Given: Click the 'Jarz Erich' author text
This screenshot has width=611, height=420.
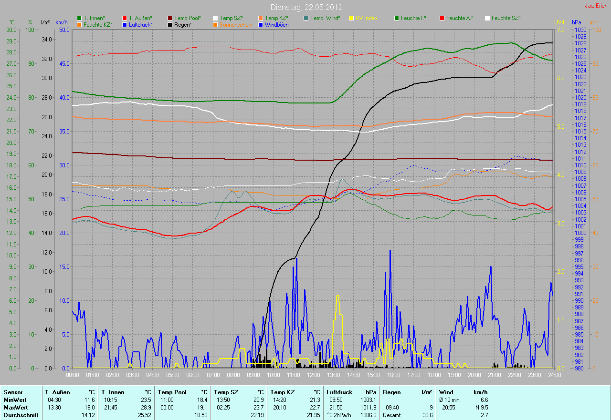Looking at the screenshot, I should click(596, 6).
